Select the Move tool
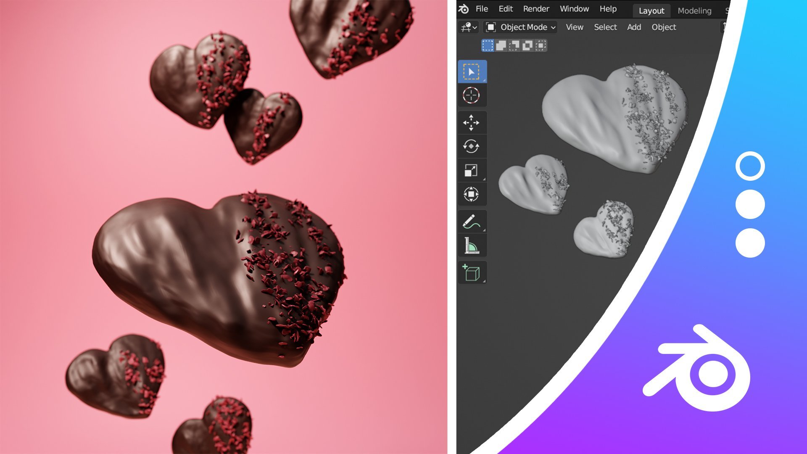Image resolution: width=807 pixels, height=454 pixels. [472, 123]
